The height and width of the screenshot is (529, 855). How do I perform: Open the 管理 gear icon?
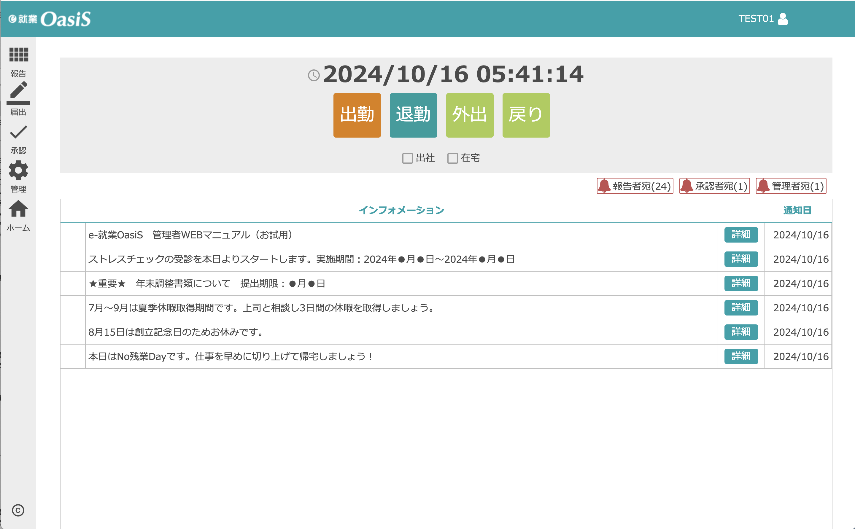pos(18,171)
